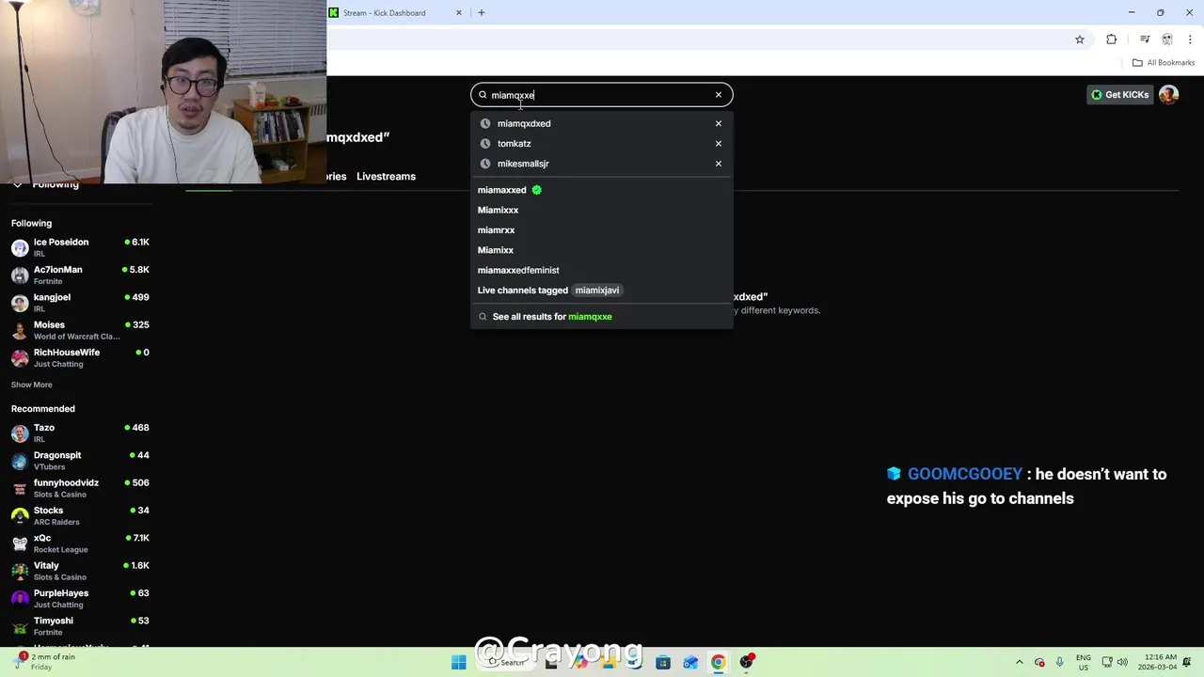
Task: Open kangjoel's followed channel
Action: coord(80,303)
